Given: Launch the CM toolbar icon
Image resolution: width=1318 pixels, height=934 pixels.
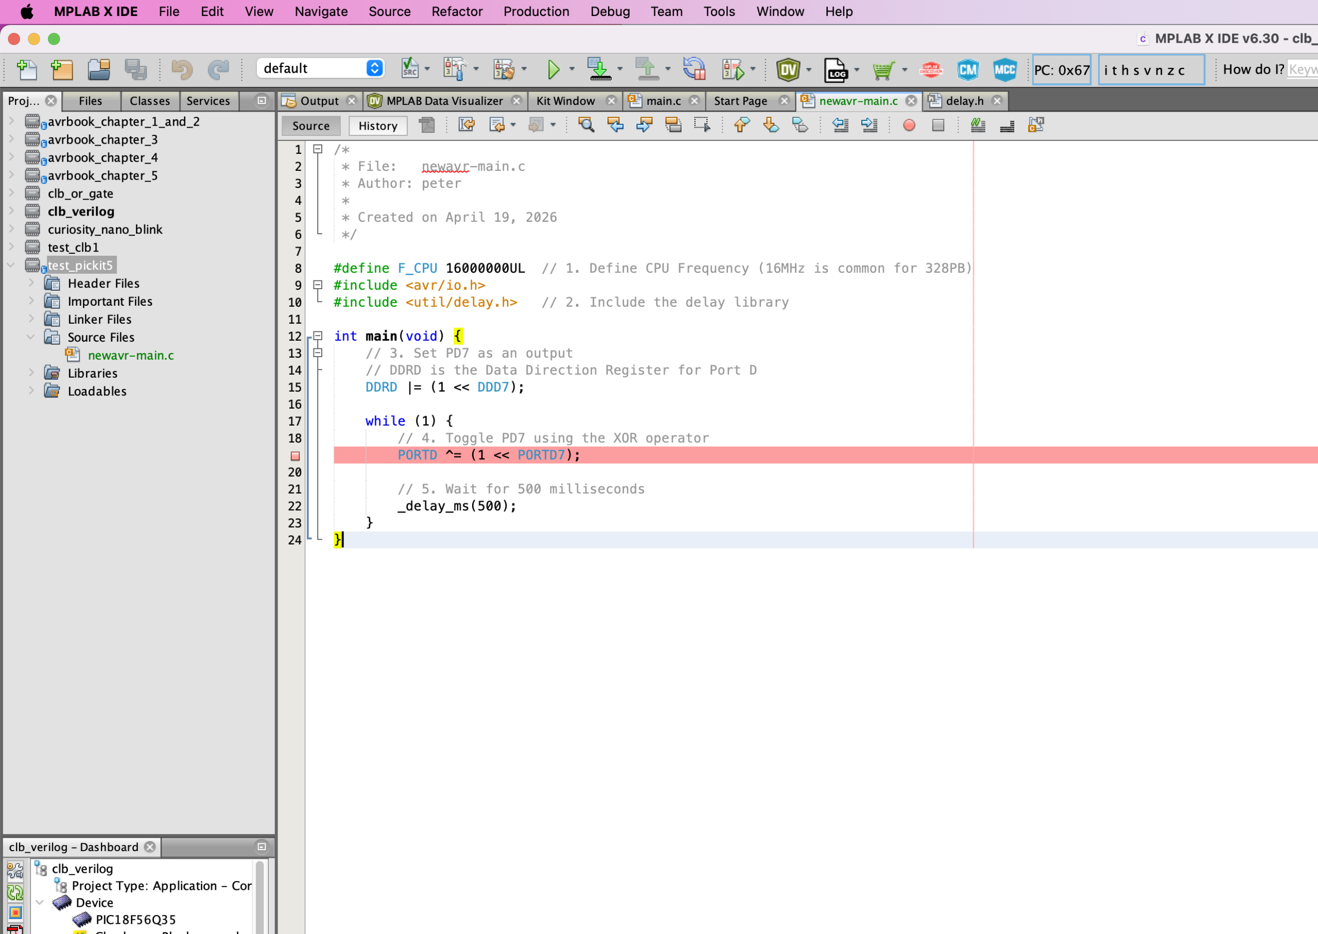Looking at the screenshot, I should (967, 69).
